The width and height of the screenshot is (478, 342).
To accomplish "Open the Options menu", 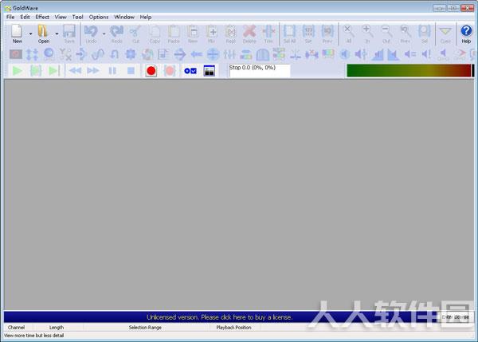I will coord(99,17).
